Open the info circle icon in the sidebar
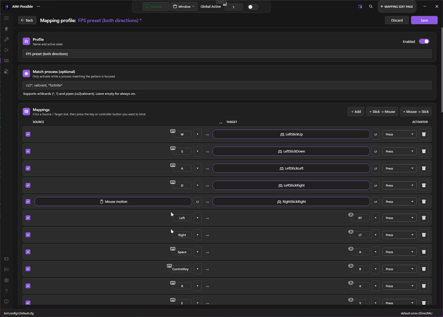The width and height of the screenshot is (443, 317). tap(6, 302)
